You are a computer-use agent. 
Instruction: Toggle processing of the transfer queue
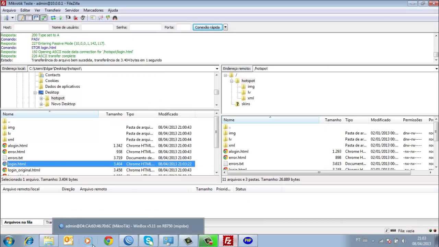tap(60, 18)
